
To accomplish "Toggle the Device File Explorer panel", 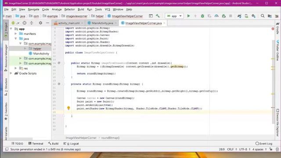I will (277, 123).
